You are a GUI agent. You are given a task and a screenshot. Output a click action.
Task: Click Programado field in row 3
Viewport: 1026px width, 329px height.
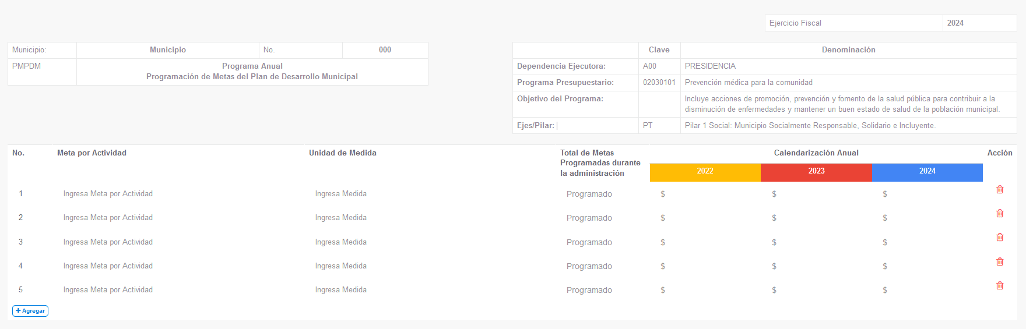click(603, 242)
